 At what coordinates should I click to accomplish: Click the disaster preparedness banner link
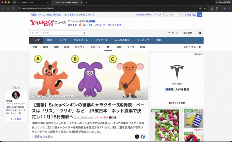(x=62, y=15)
